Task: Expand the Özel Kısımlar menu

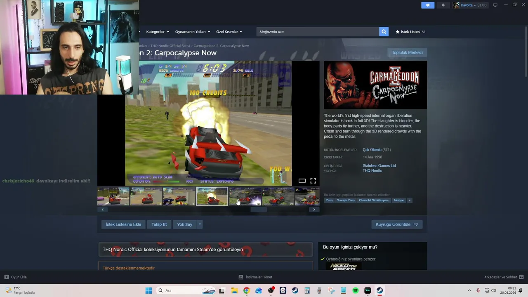Action: click(229, 32)
